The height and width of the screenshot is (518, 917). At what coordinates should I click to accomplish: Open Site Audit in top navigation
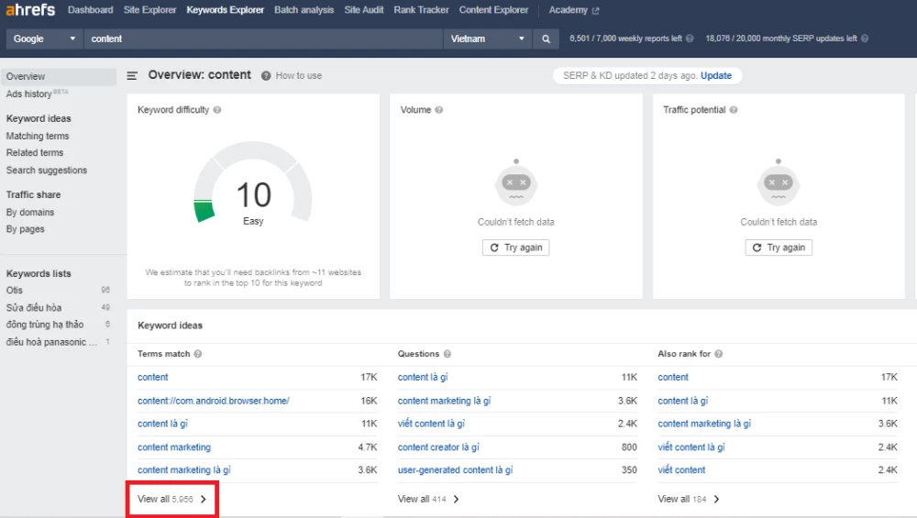(364, 10)
